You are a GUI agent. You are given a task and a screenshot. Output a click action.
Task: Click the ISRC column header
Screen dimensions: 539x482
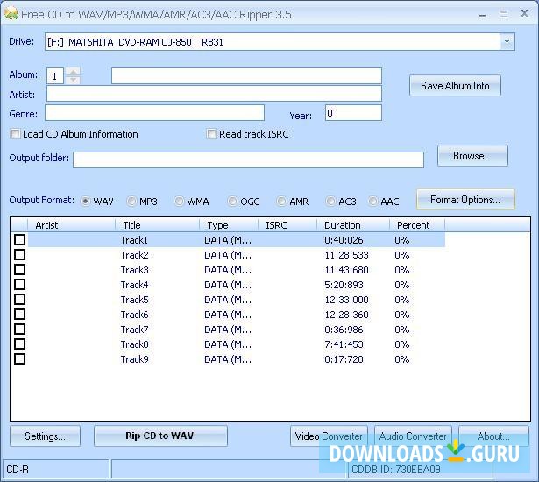pyautogui.click(x=287, y=225)
